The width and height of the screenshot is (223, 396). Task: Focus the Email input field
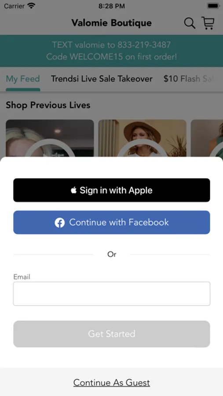[112, 294]
